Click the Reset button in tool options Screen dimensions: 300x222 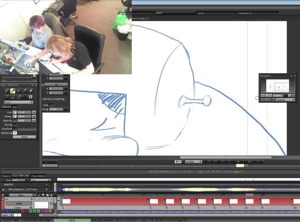point(24,137)
